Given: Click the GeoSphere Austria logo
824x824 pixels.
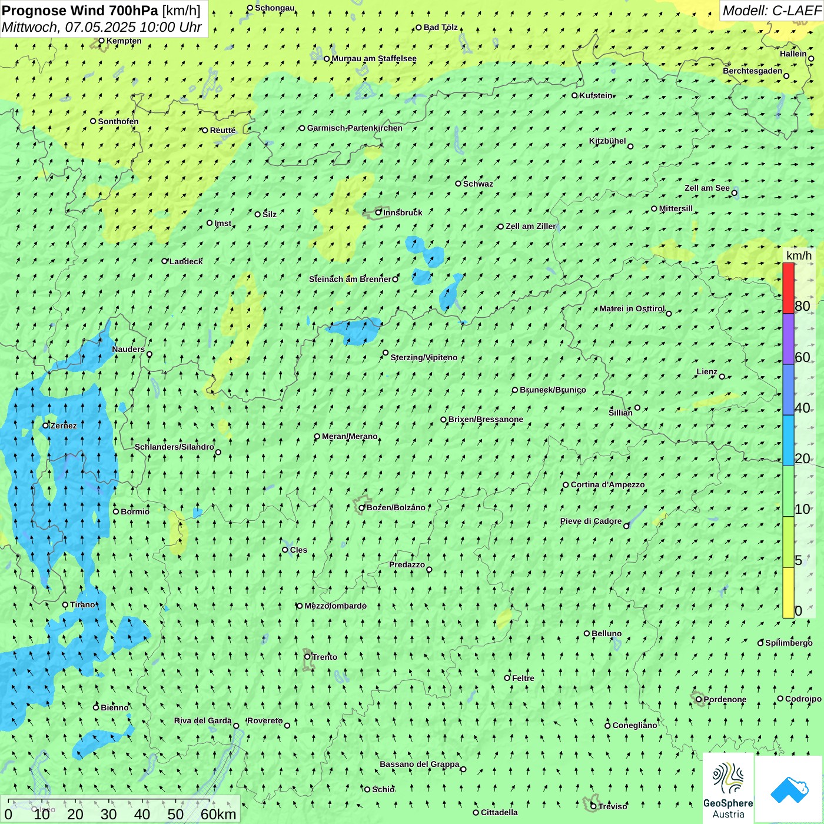Looking at the screenshot, I should point(728,789).
